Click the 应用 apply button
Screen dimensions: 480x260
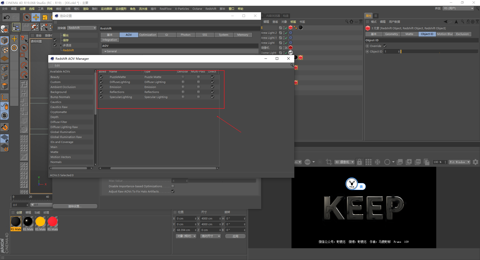235,236
